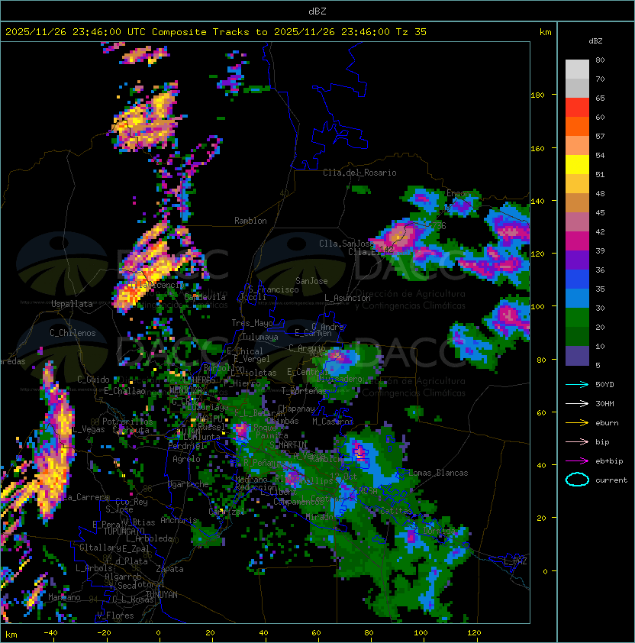Click the 'Uspallata' map label
635x643 pixels.
tap(72, 304)
